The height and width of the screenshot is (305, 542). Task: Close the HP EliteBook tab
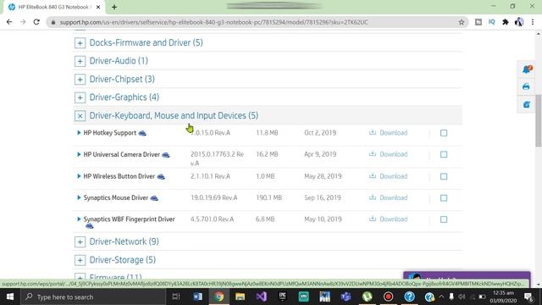[98, 7]
